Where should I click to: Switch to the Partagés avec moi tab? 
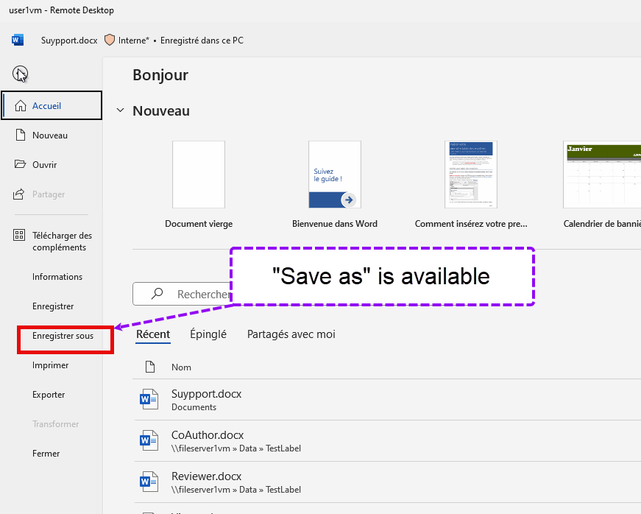coord(291,334)
